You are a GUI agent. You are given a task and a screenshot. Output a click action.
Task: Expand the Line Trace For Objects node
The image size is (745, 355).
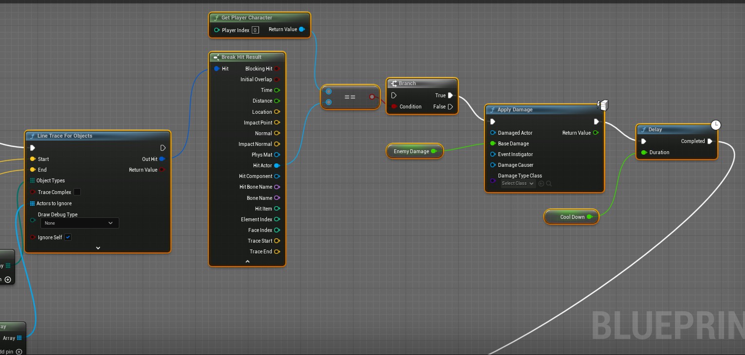pos(98,248)
